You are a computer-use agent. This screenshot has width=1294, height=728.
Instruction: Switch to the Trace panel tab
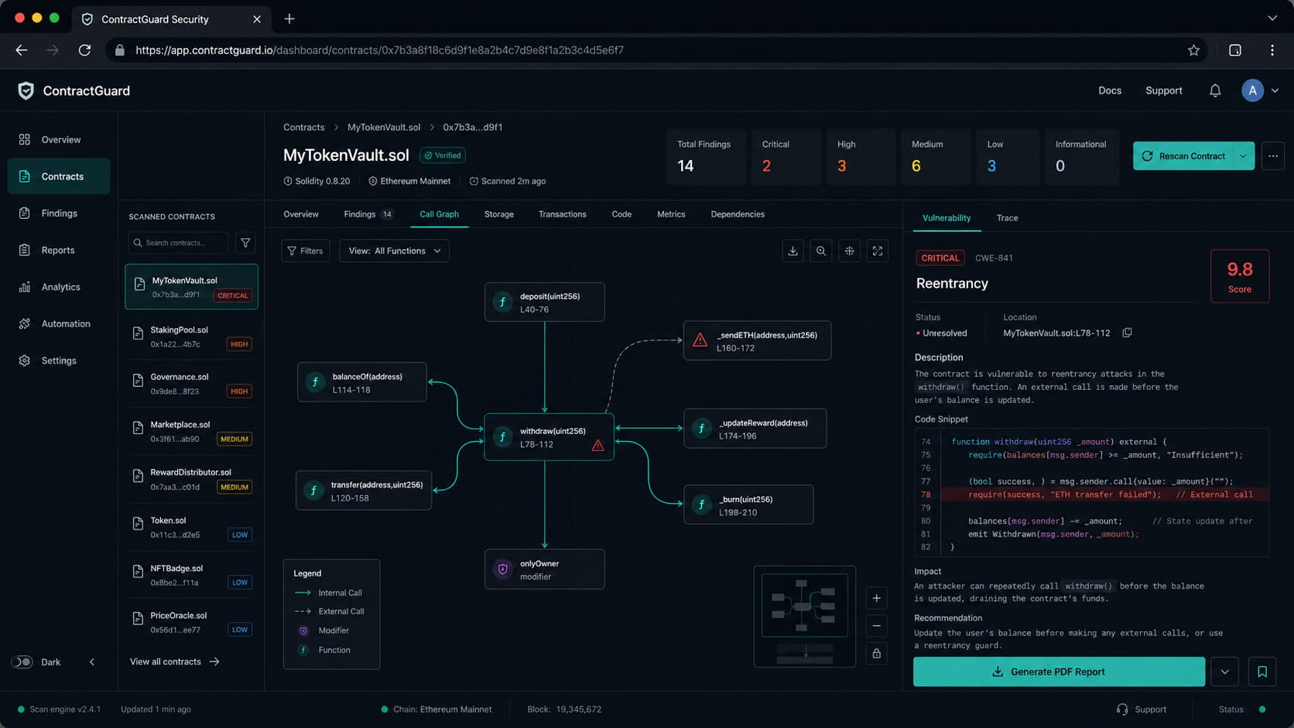tap(1007, 218)
